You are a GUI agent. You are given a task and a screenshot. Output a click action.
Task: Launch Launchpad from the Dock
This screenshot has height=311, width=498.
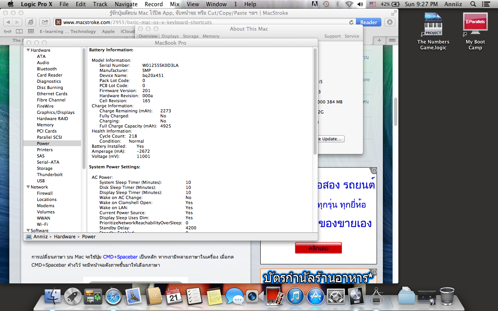(73, 297)
